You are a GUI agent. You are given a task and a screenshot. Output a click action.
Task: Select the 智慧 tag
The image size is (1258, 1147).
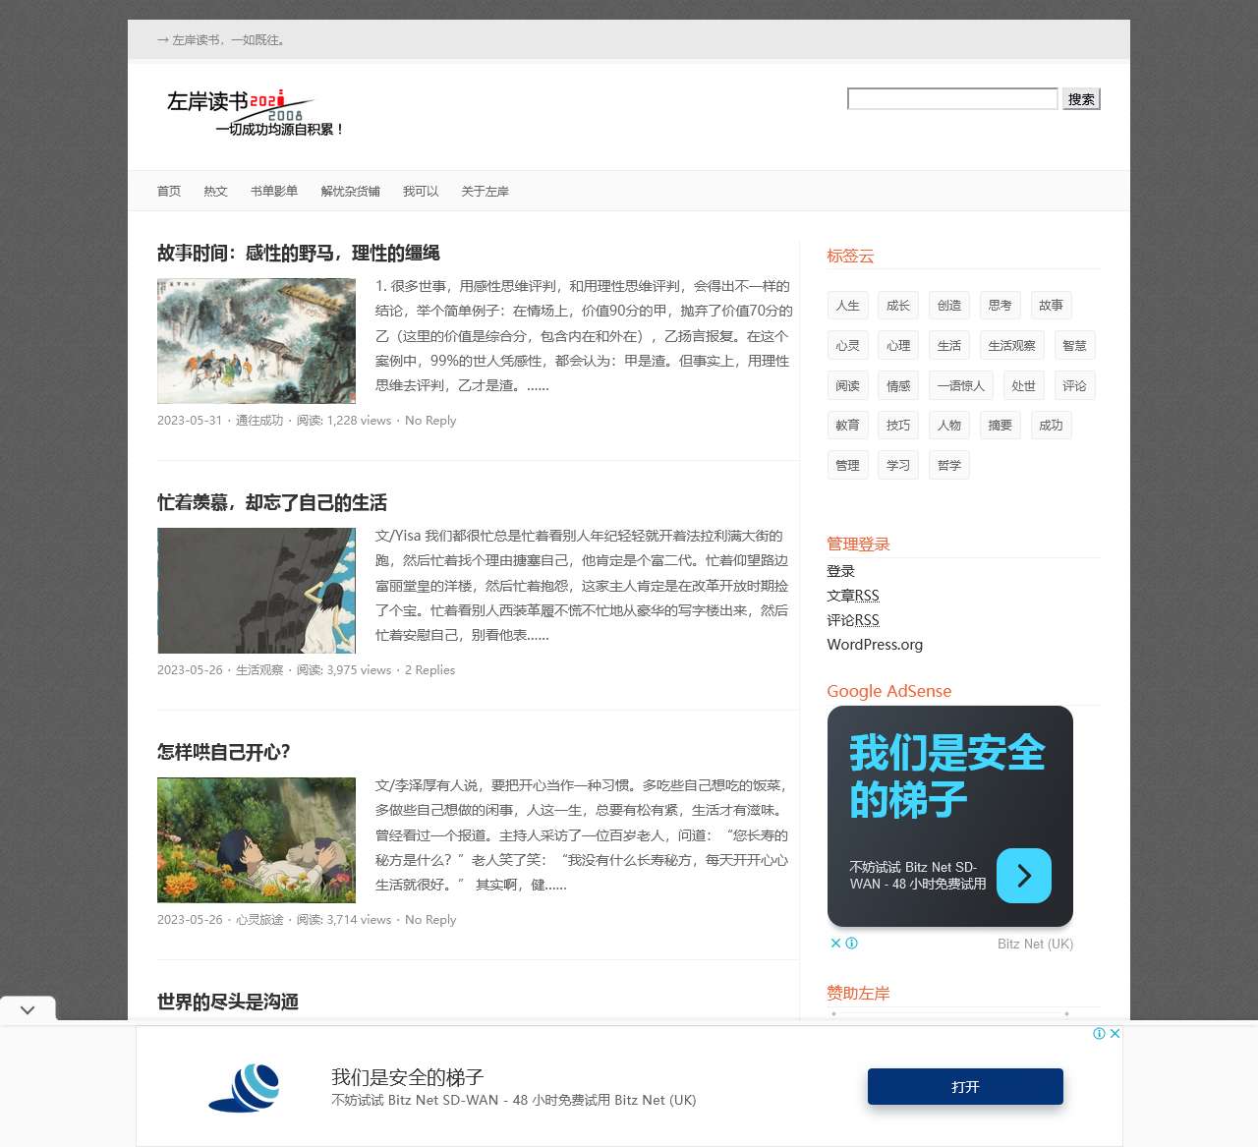coord(1075,345)
